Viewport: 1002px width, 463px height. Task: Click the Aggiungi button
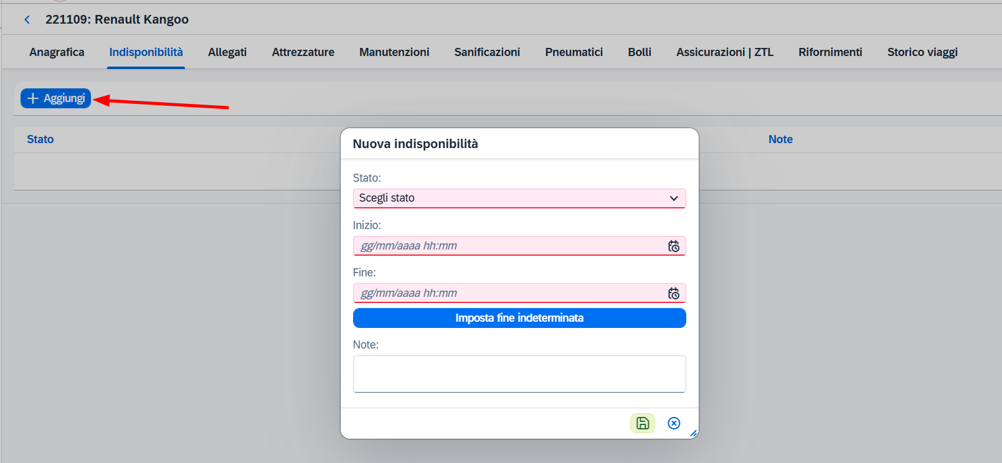[x=56, y=98]
